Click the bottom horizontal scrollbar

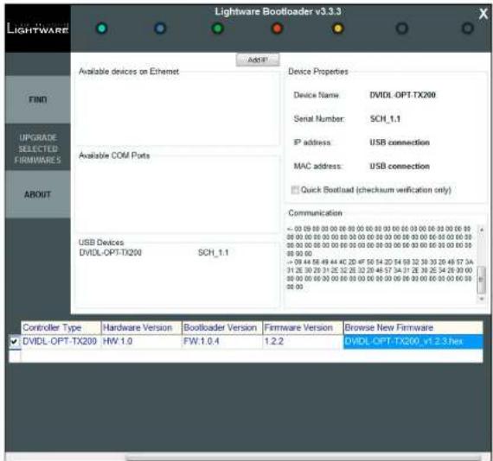tap(303, 458)
